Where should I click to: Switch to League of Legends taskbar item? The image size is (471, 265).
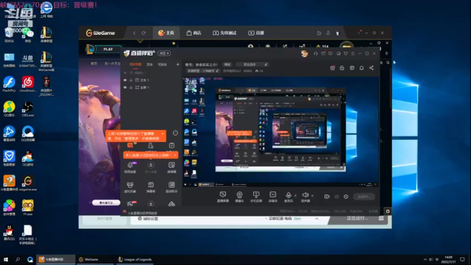coord(135,259)
